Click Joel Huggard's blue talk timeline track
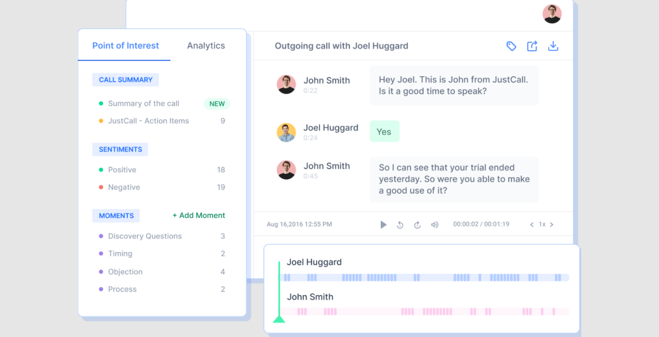The width and height of the screenshot is (659, 337). tap(425, 277)
